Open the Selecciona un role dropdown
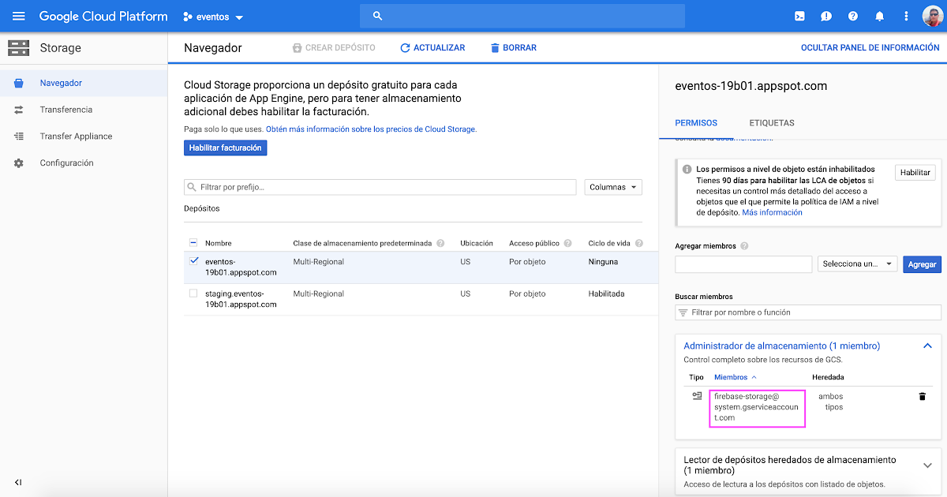The width and height of the screenshot is (947, 497). (858, 264)
